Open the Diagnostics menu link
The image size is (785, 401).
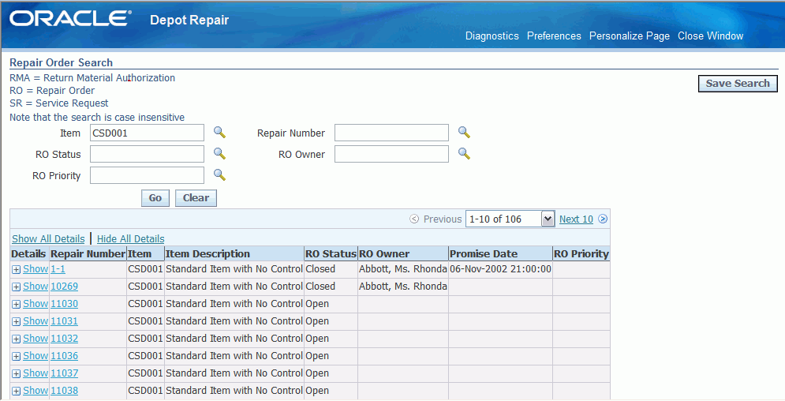(x=492, y=36)
